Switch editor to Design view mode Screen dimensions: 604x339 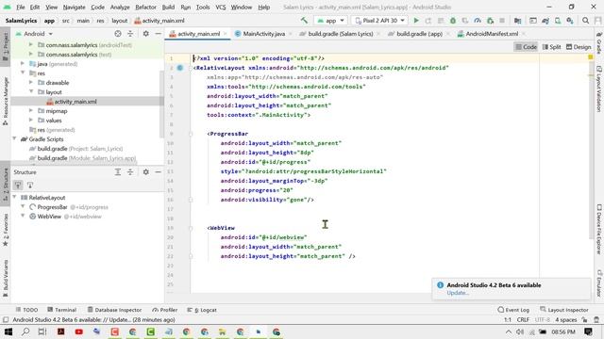579,47
